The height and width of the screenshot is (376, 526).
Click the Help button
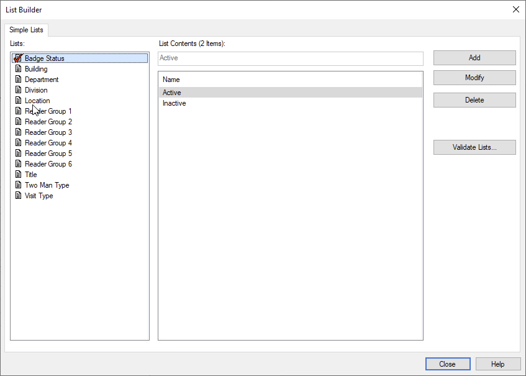pyautogui.click(x=497, y=364)
